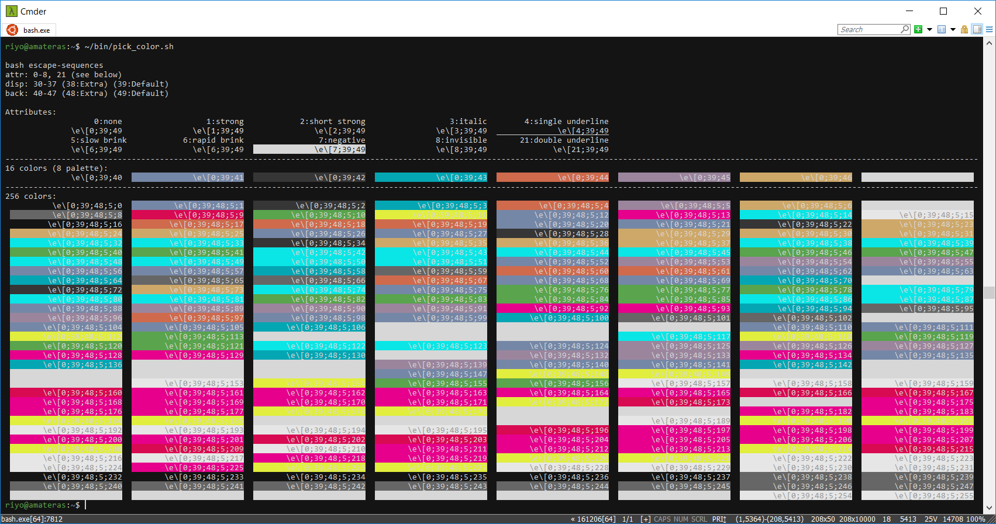Click the [+] button in status bar
This screenshot has width=996, height=524.
pos(646,519)
